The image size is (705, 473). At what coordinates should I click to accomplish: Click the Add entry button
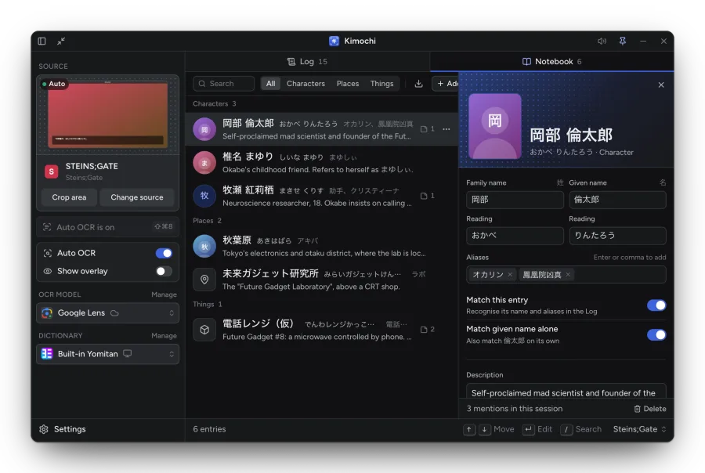[446, 84]
